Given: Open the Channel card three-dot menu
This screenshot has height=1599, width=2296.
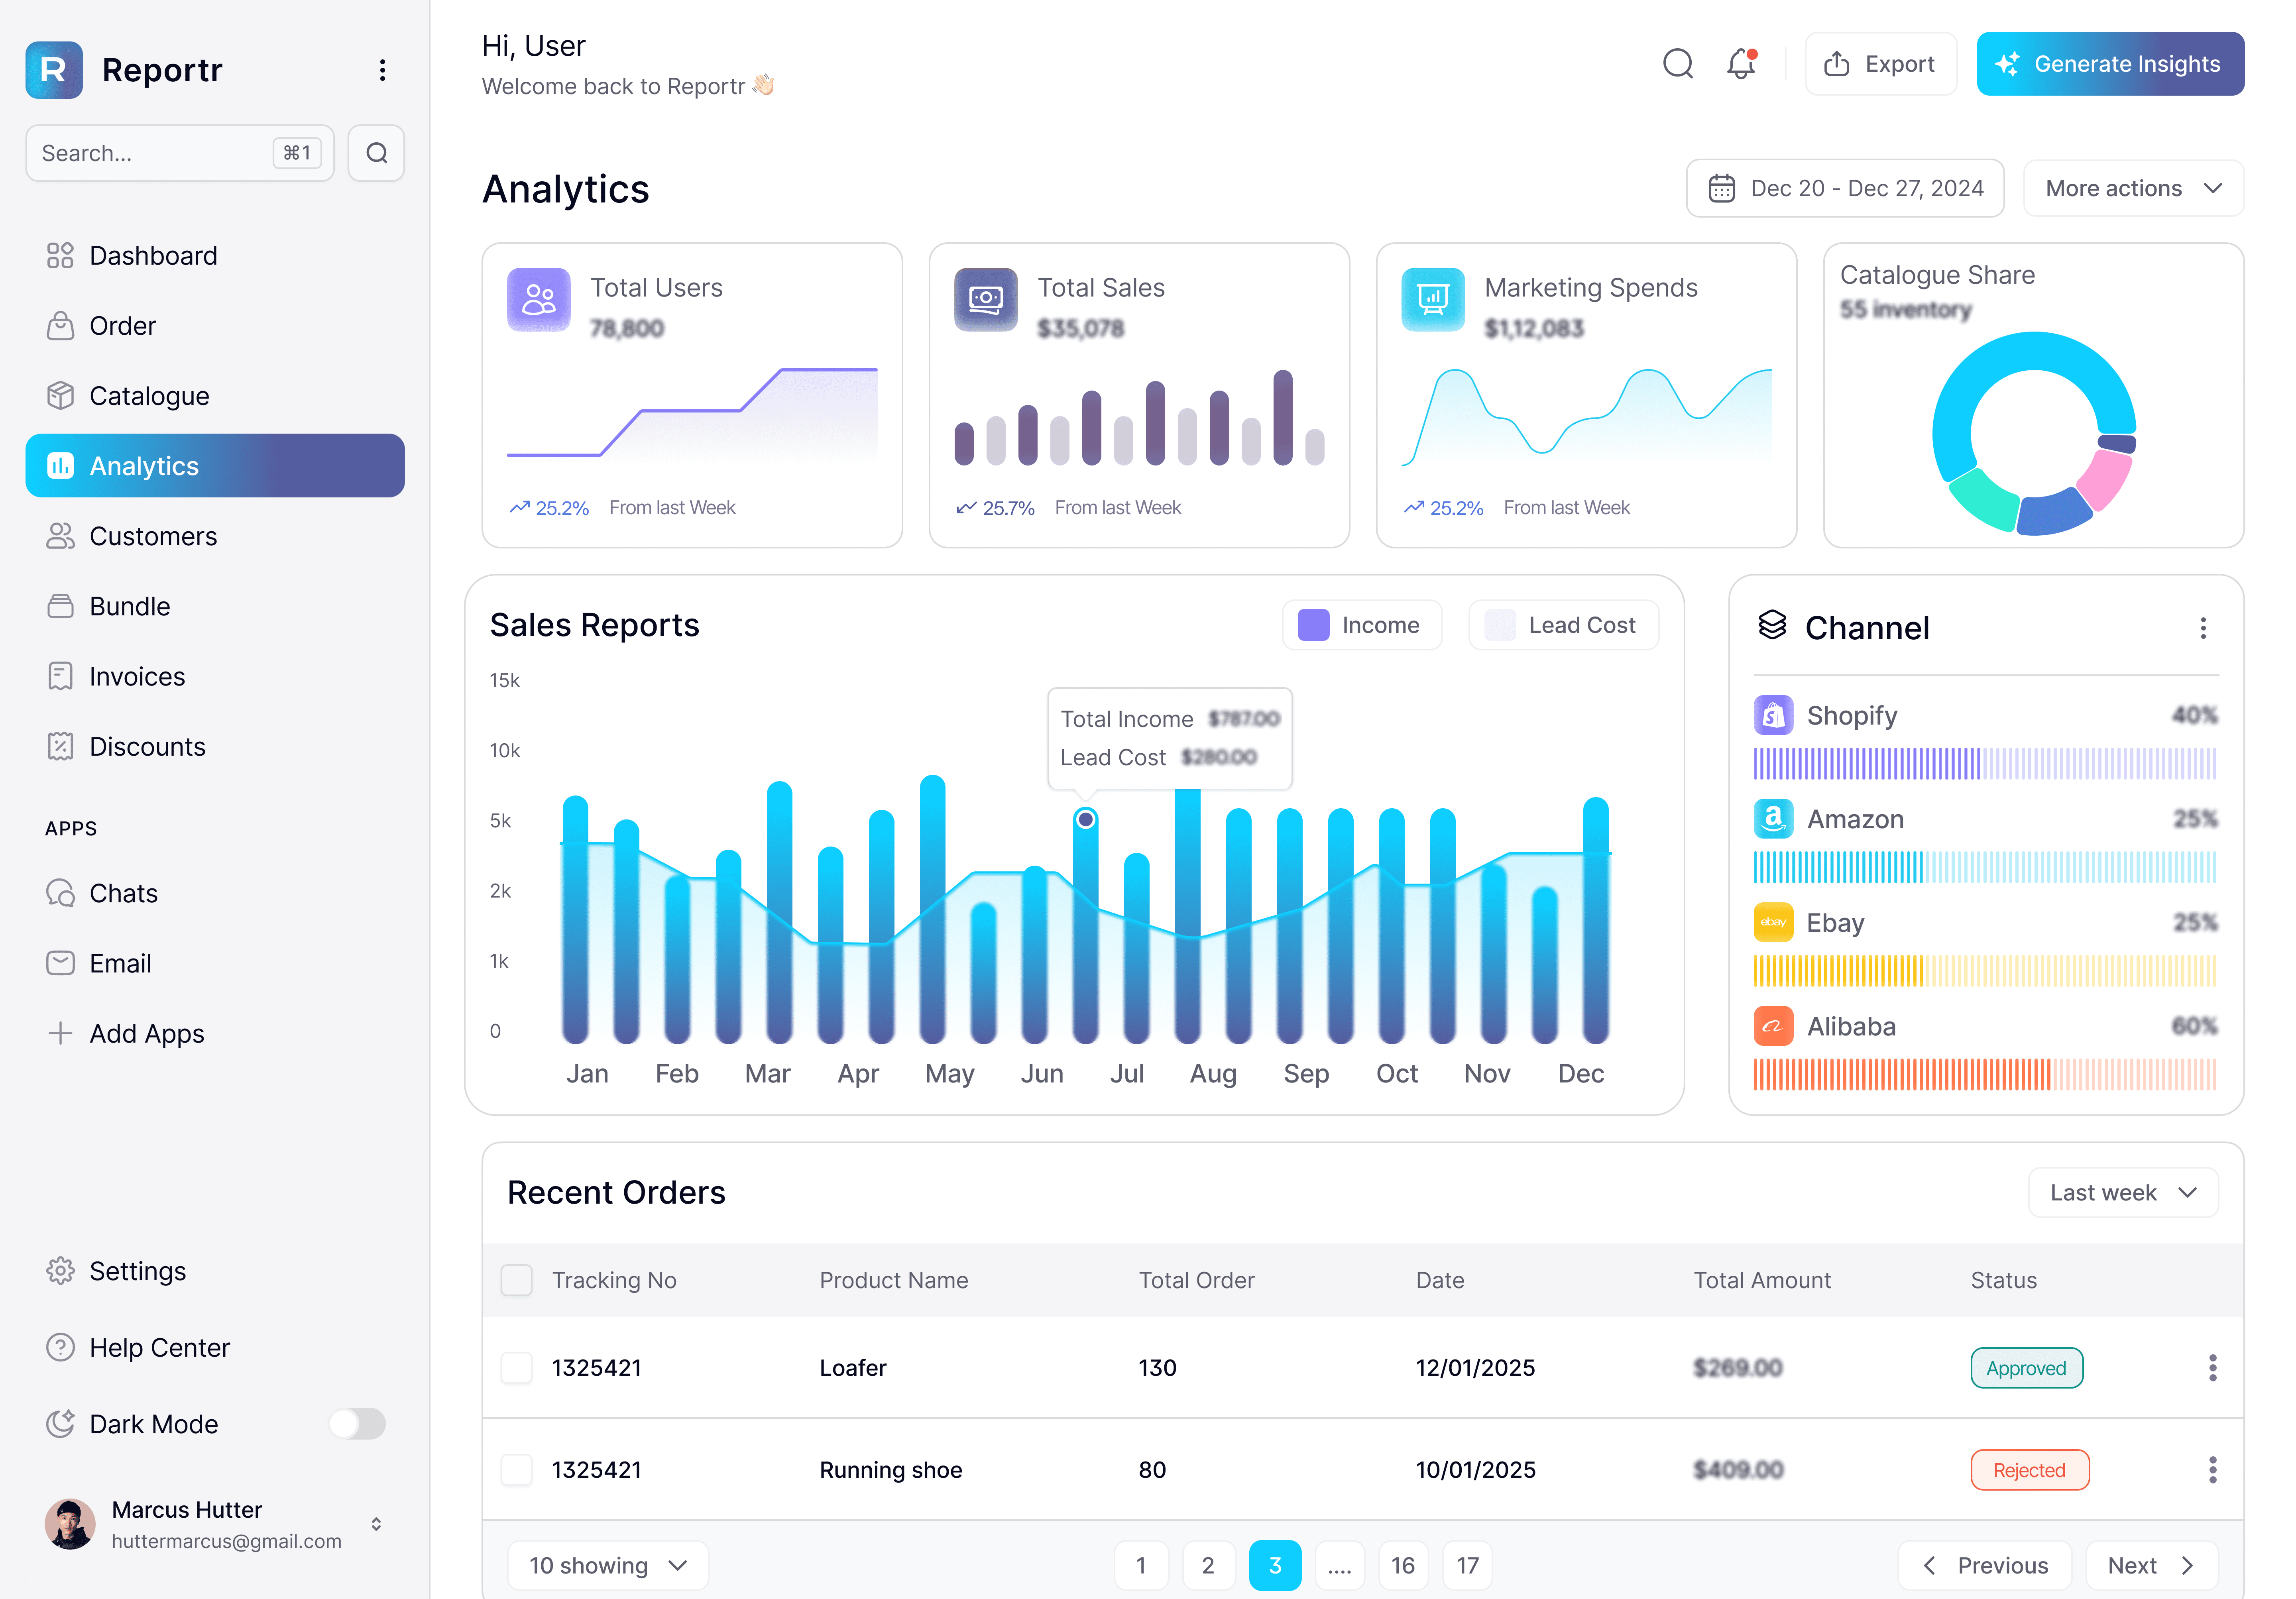Looking at the screenshot, I should click(2203, 628).
